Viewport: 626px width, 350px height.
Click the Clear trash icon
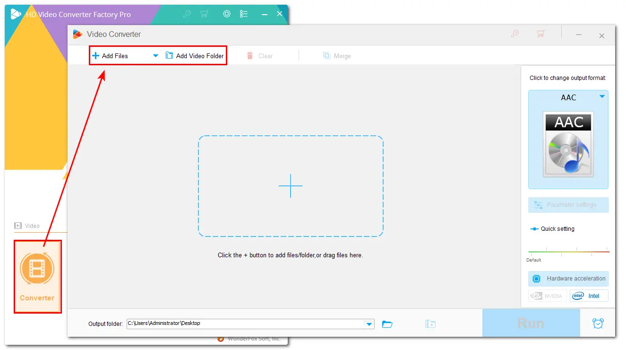click(x=250, y=56)
